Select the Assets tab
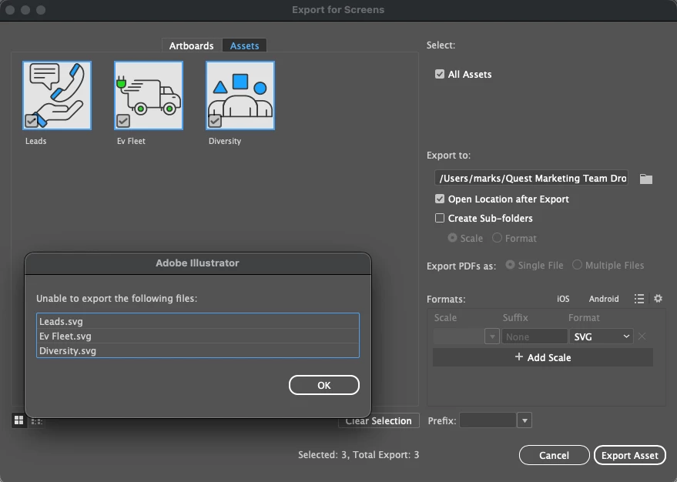Screen dimensions: 677x482 pos(244,45)
